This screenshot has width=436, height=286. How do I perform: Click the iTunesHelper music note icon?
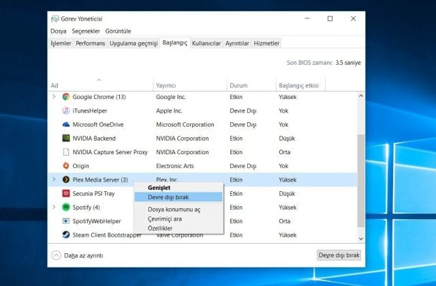pos(66,111)
